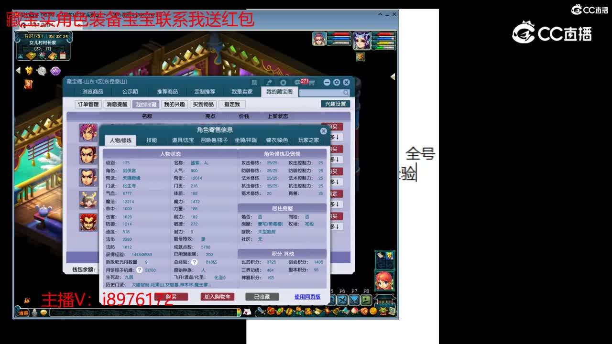Click the 大型庭院 value text
612x344 pixels.
(267, 232)
